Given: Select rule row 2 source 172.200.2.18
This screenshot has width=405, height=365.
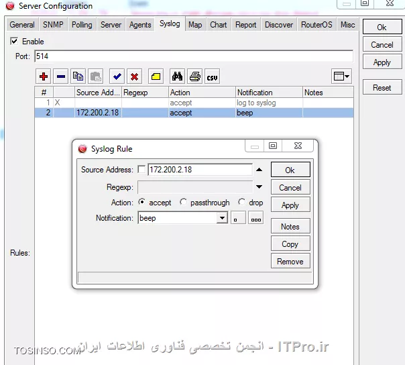Looking at the screenshot, I should tap(194, 113).
